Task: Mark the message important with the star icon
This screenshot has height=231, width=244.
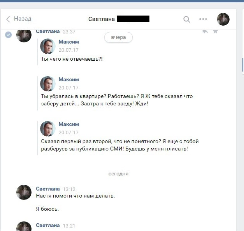Action: pyautogui.click(x=215, y=31)
